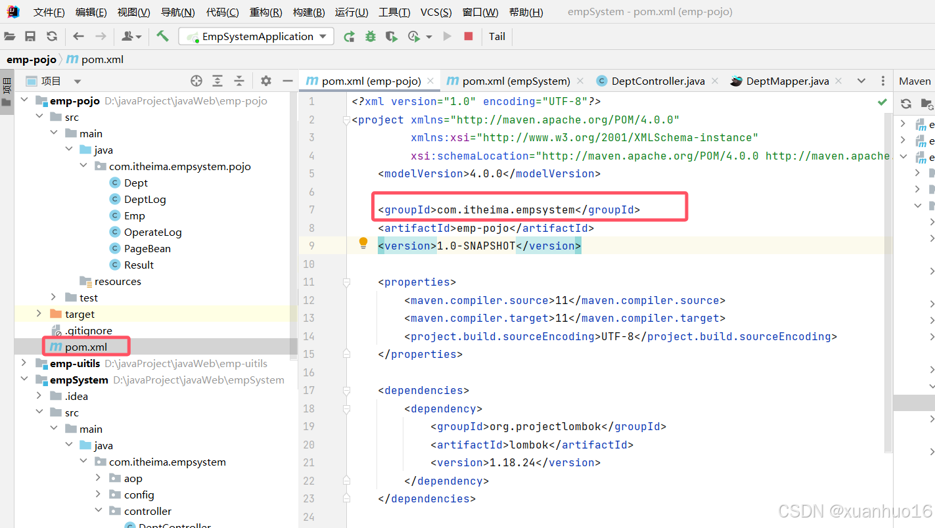
Task: Save all files using the save icon
Action: coord(30,36)
